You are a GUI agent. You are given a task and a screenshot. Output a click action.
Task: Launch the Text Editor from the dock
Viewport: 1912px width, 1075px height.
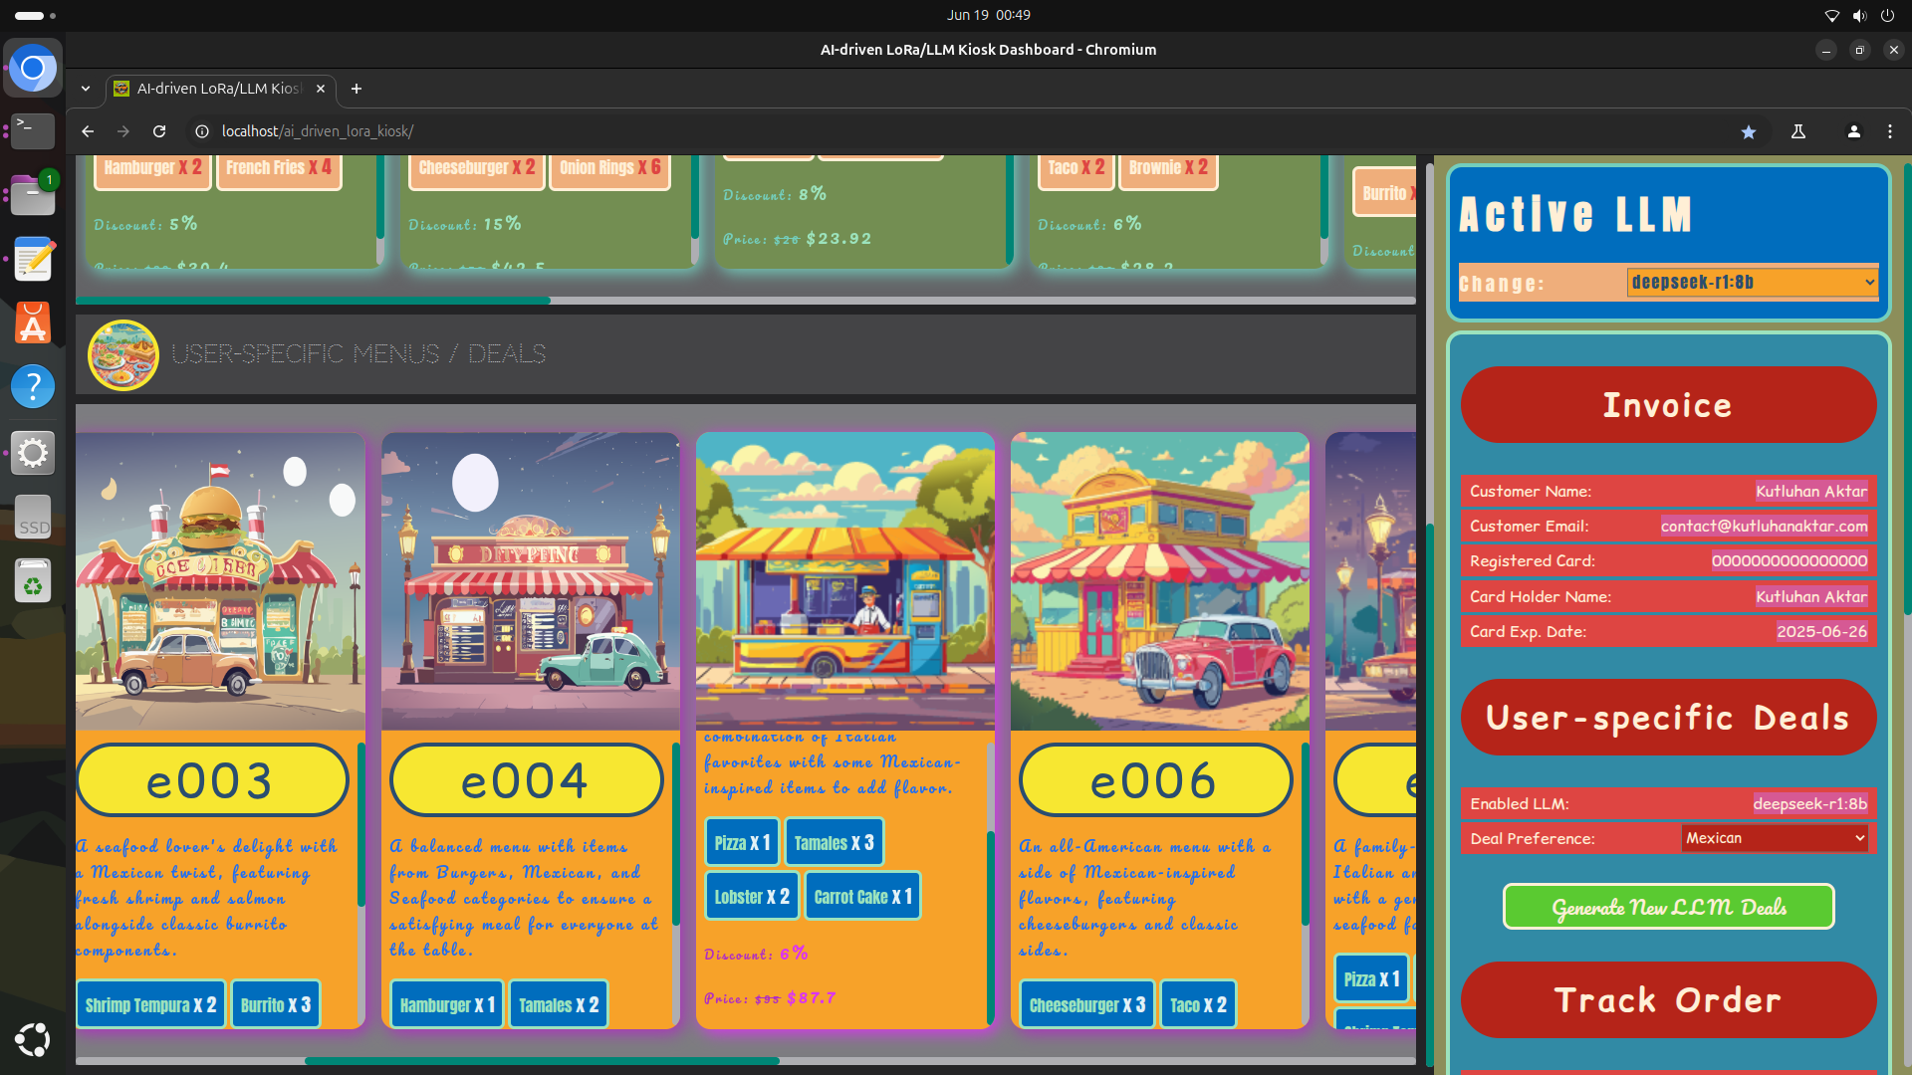coord(33,259)
